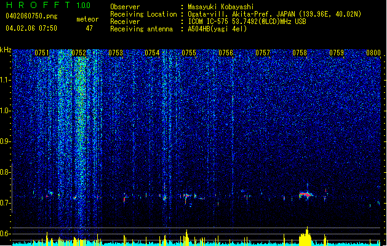Screen dimensions: 387x246
Task: Click the Observer label
Action: (x=125, y=7)
